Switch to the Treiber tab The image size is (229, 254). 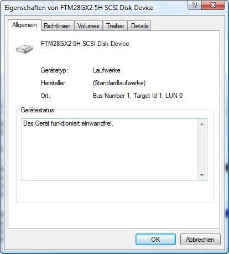pyautogui.click(x=115, y=26)
